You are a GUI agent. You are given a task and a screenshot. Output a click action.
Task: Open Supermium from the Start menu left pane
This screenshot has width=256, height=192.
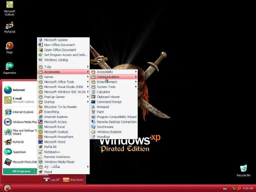(20, 152)
